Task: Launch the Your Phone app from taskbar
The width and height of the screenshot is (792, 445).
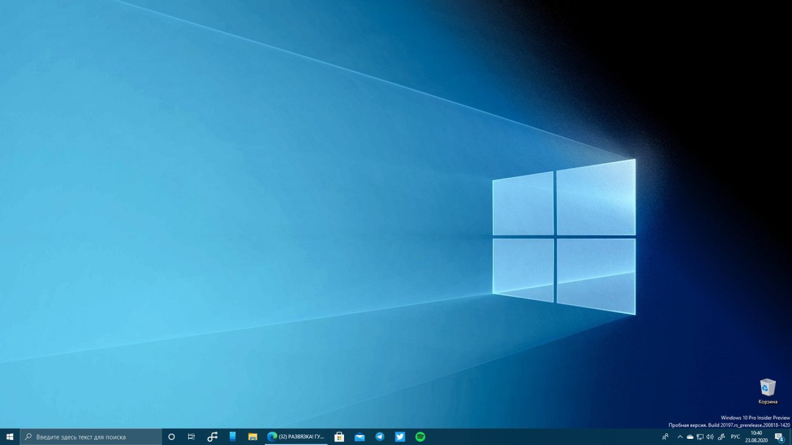Action: click(233, 437)
